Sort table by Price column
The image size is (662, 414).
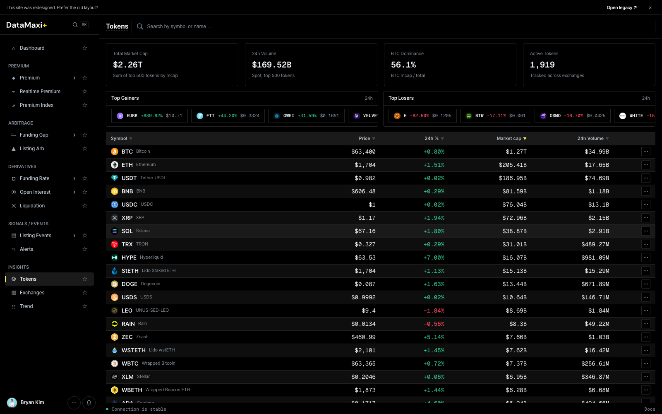point(367,138)
